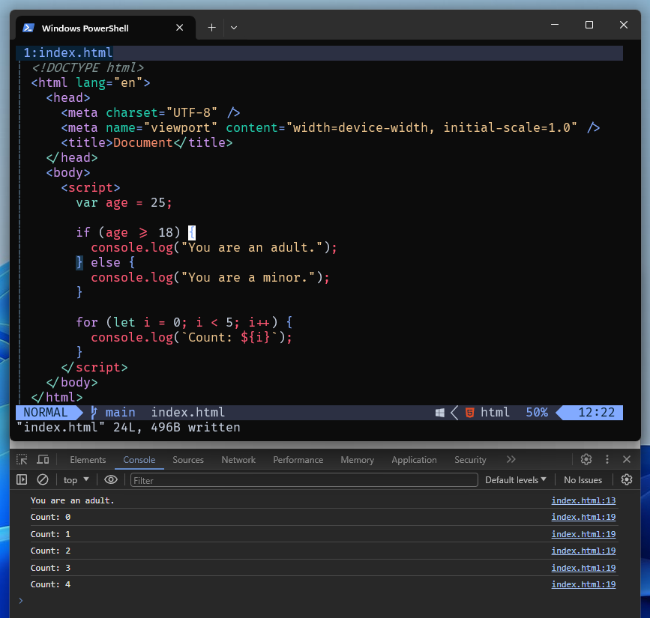The width and height of the screenshot is (650, 618).
Task: Switch to the Elements tab
Action: tap(88, 460)
